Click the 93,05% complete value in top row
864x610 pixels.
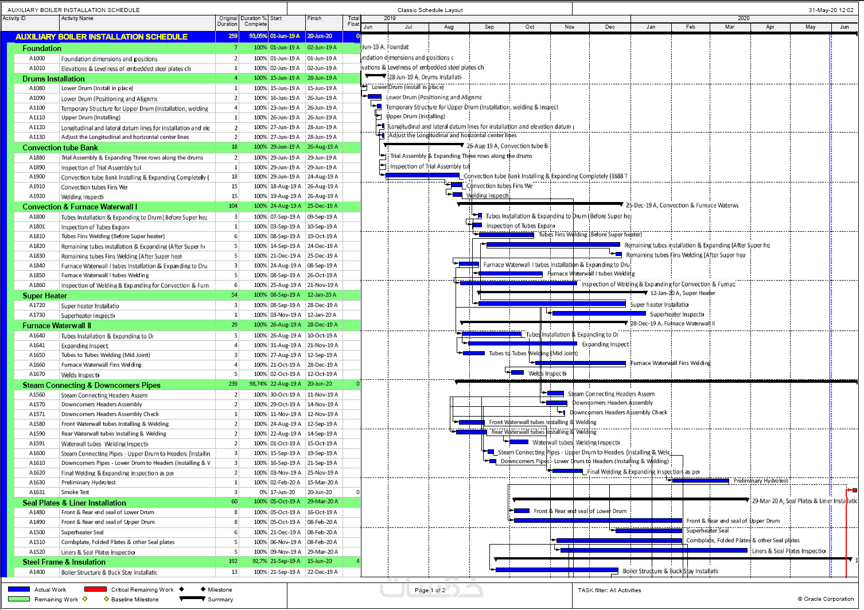[x=258, y=36]
